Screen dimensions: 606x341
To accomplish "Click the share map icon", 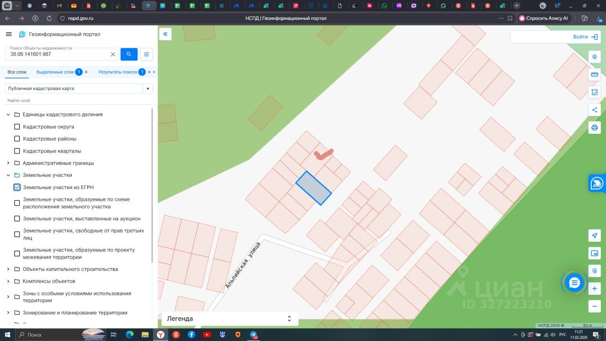I will 595,110.
